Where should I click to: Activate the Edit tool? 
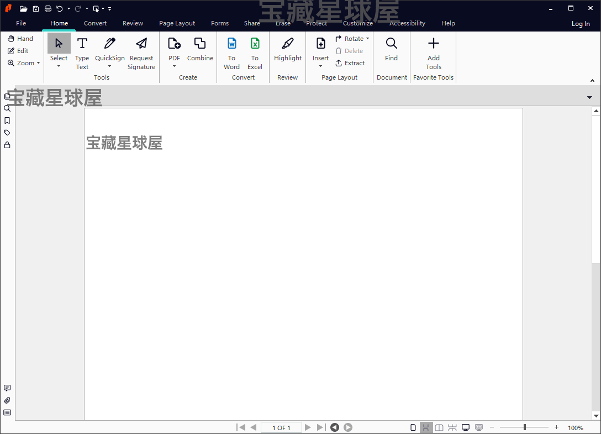pyautogui.click(x=18, y=51)
